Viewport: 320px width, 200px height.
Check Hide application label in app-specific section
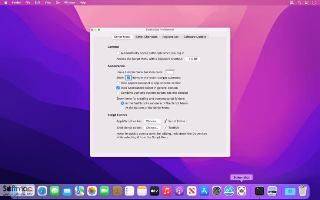click(118, 83)
